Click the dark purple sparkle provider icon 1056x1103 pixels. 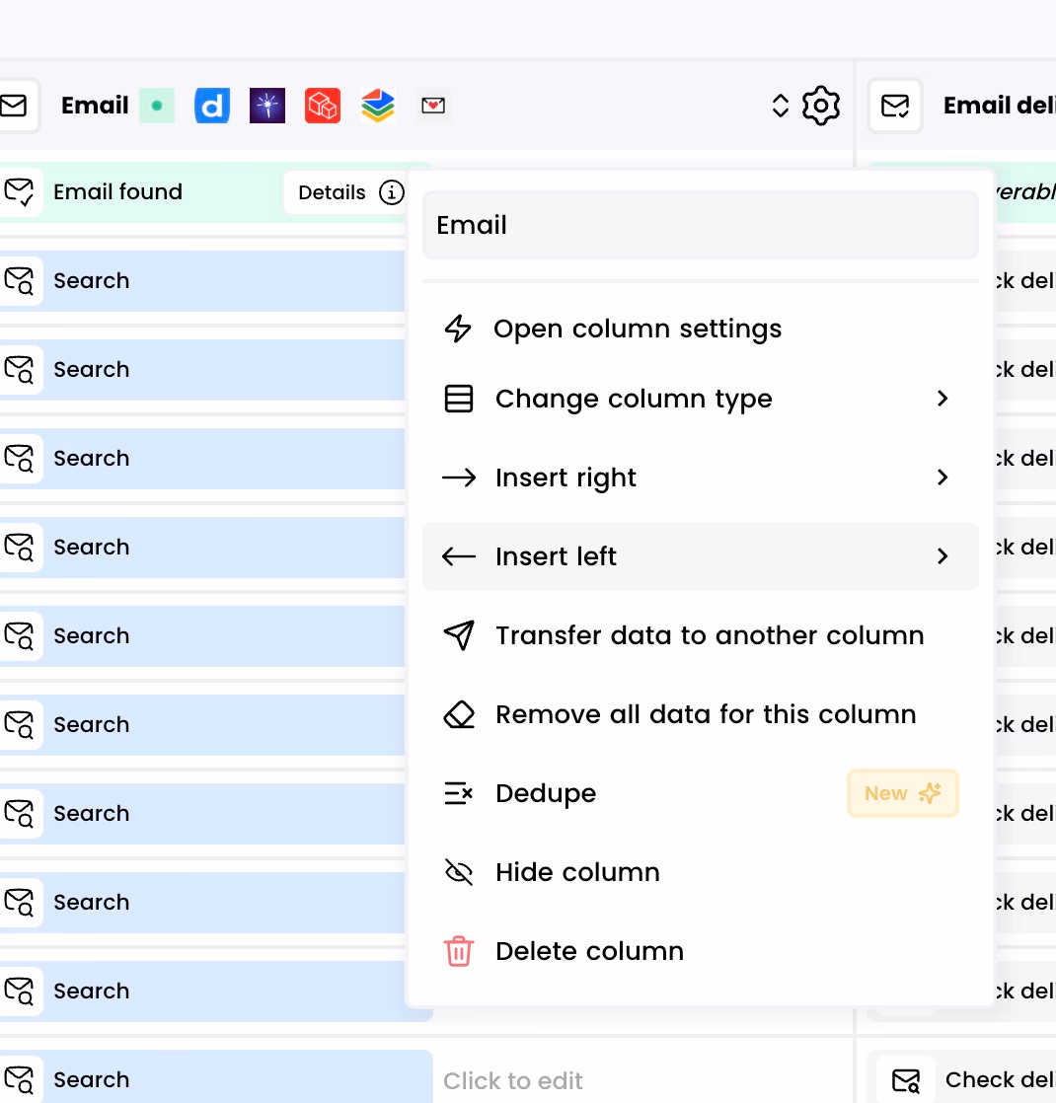click(267, 106)
